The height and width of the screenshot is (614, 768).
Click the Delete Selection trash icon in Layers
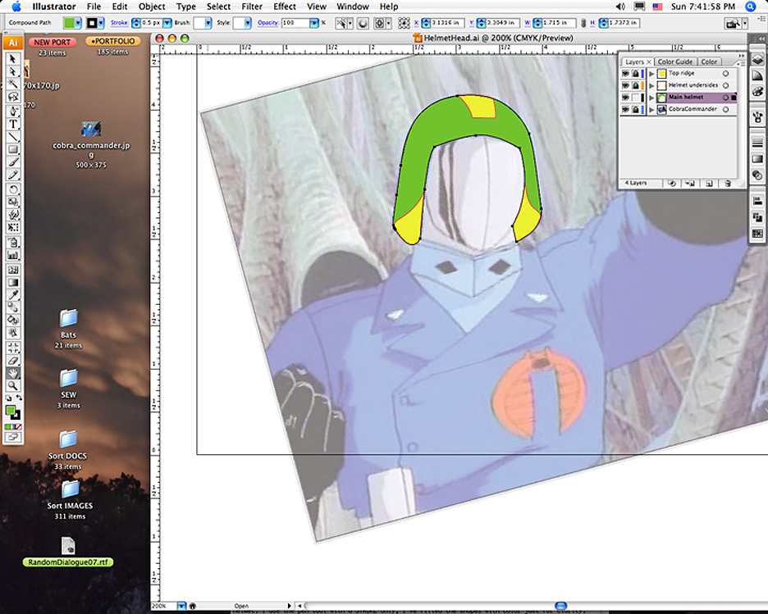tap(727, 184)
